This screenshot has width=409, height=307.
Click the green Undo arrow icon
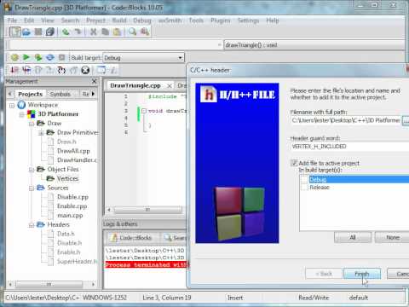[x=66, y=32]
